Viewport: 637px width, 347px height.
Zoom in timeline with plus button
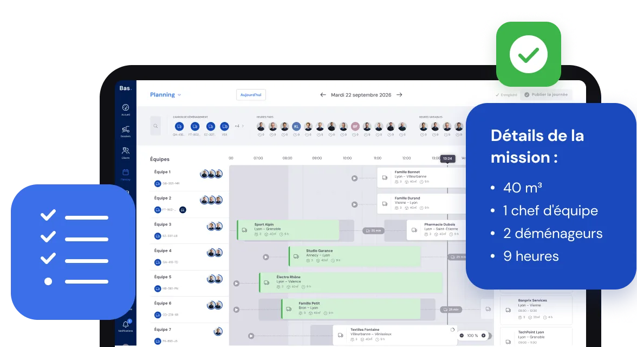pyautogui.click(x=483, y=336)
